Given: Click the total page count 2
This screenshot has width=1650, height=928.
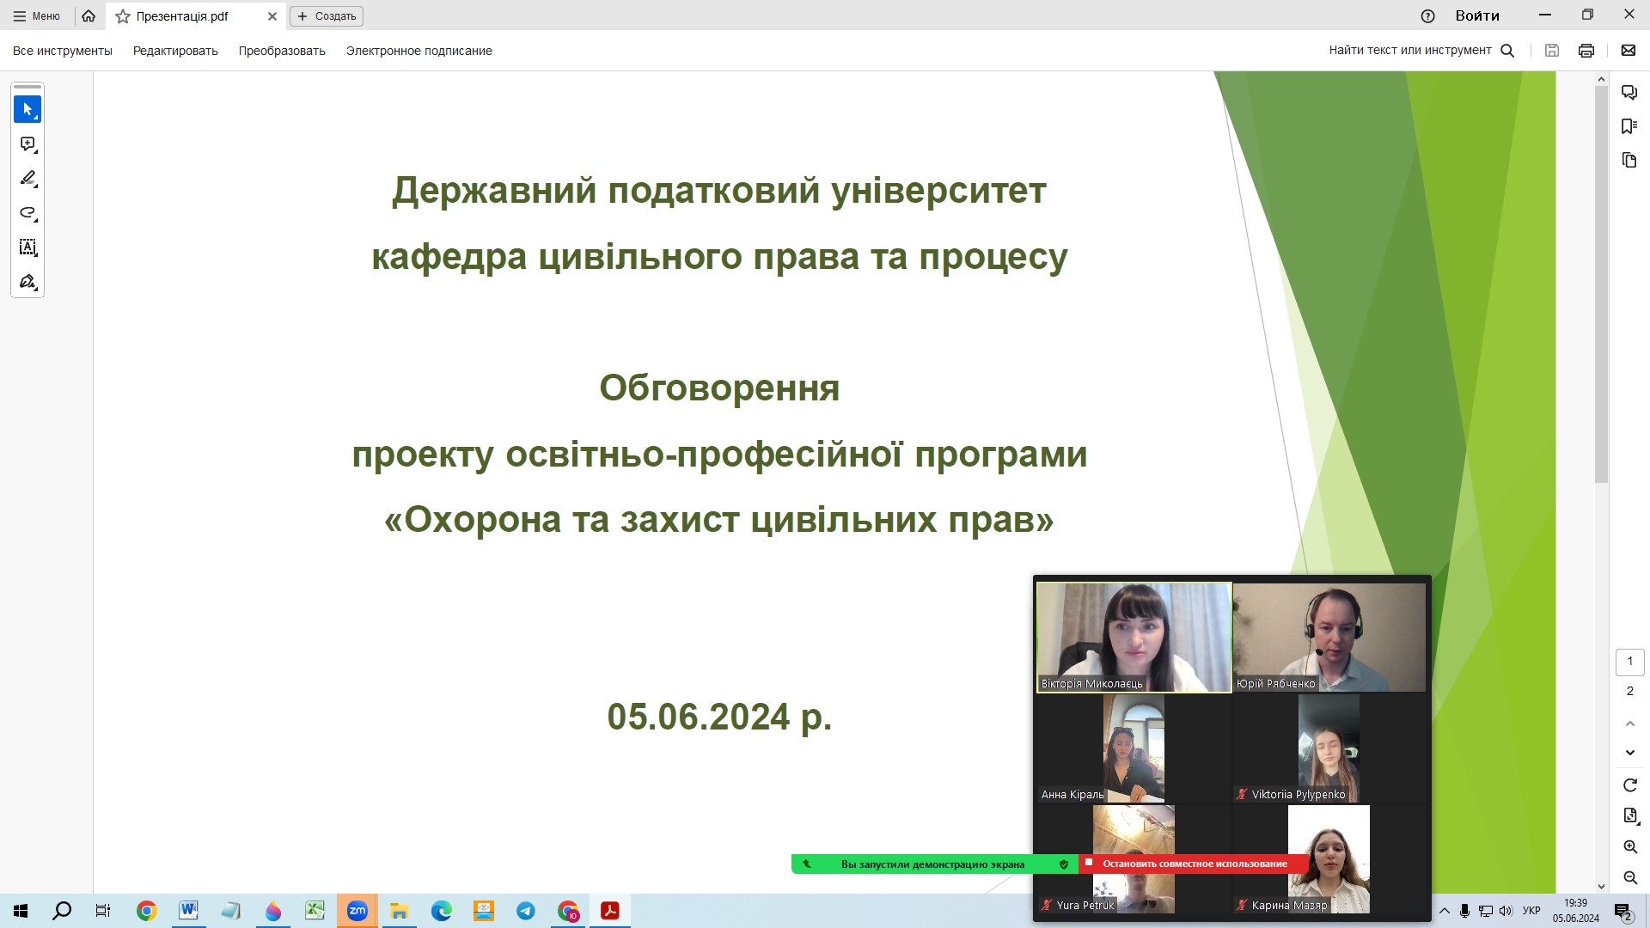Looking at the screenshot, I should [1630, 691].
